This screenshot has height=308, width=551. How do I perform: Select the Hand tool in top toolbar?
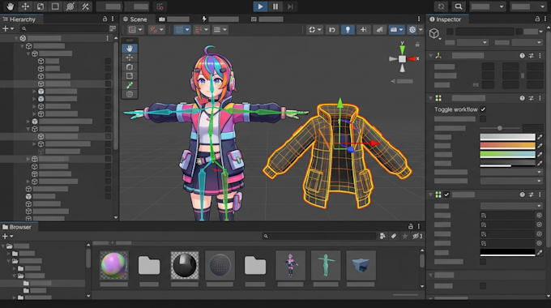click(11, 6)
